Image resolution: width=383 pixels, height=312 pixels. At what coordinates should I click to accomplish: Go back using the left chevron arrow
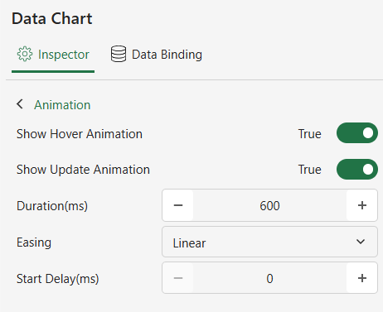point(20,104)
